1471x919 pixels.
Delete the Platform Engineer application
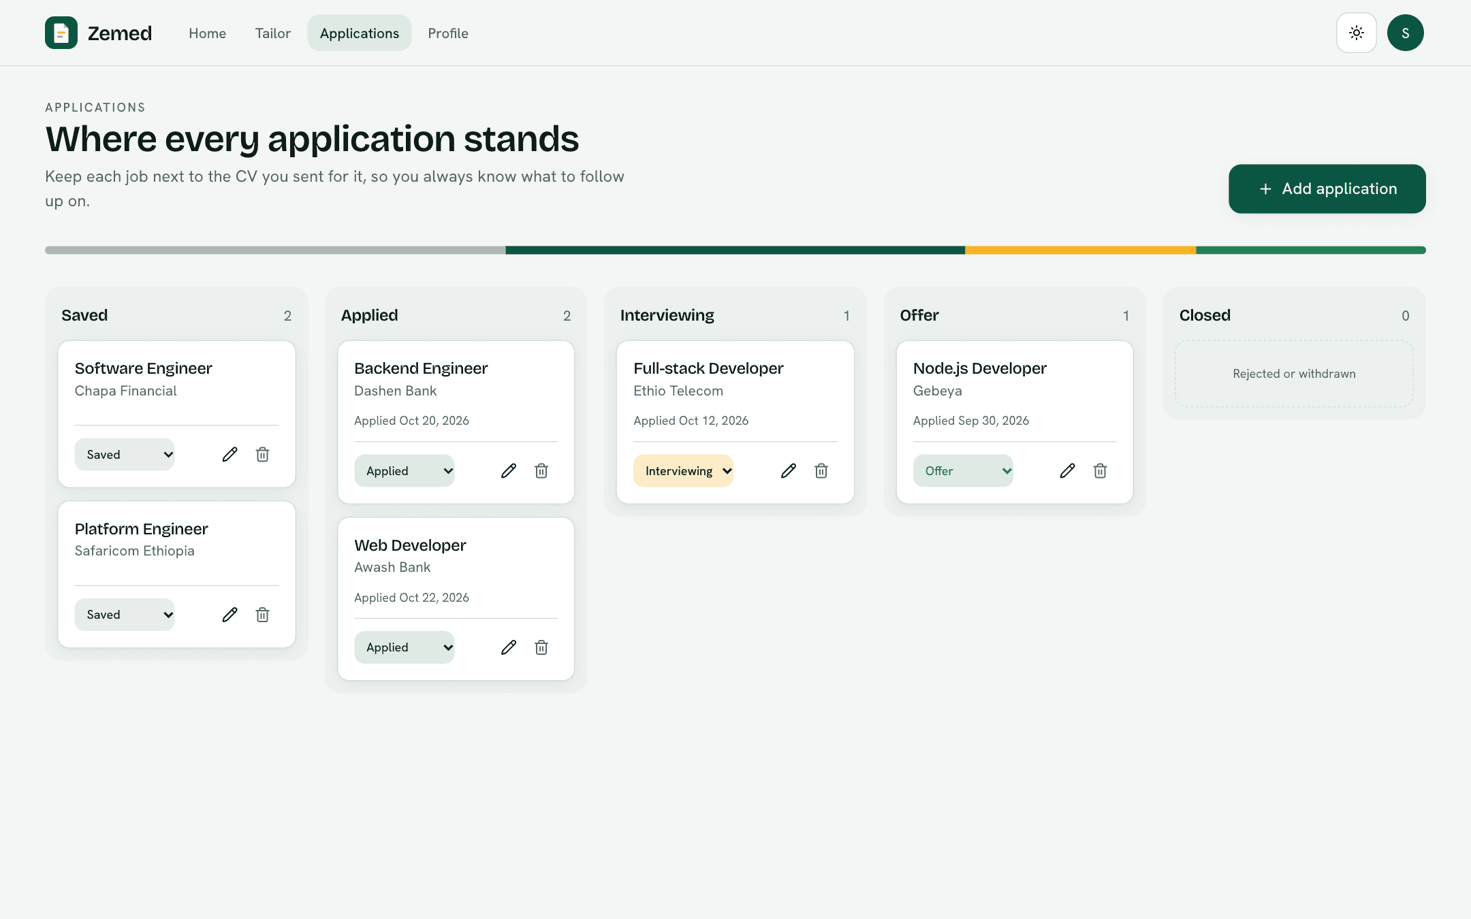(263, 615)
